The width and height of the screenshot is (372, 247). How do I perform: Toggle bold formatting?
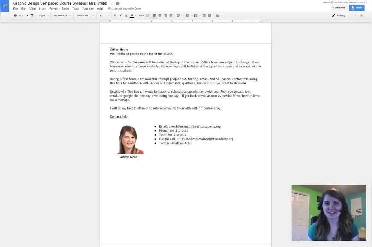coord(115,15)
